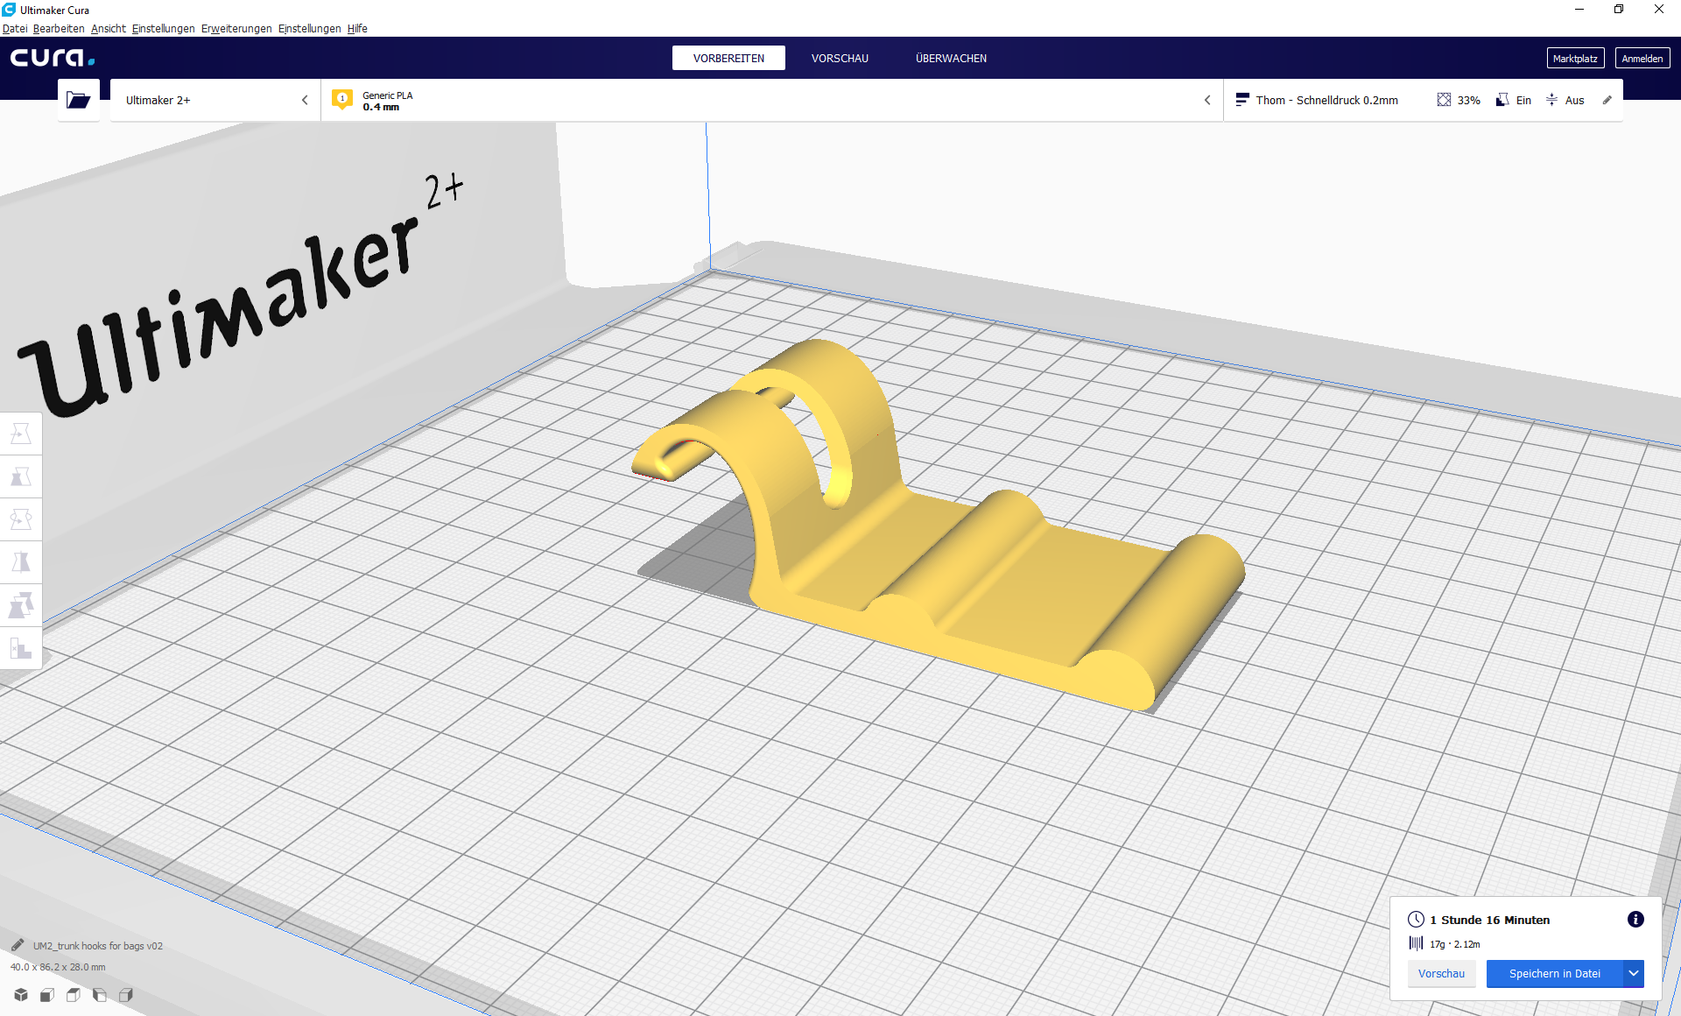The width and height of the screenshot is (1681, 1016).
Task: Switch to 3D view cube icon
Action: pos(21,994)
